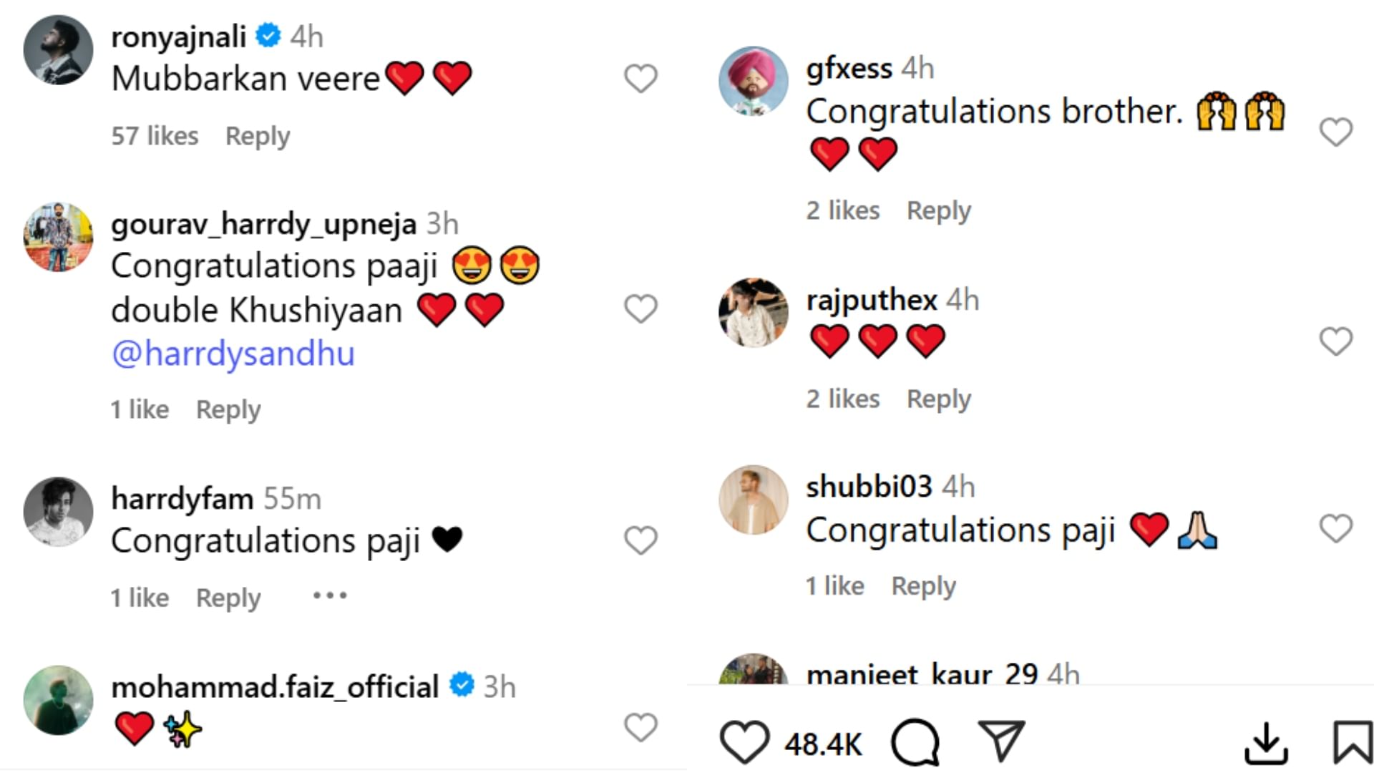Reply to ronyajnali's comment
1374x773 pixels.
258,136
